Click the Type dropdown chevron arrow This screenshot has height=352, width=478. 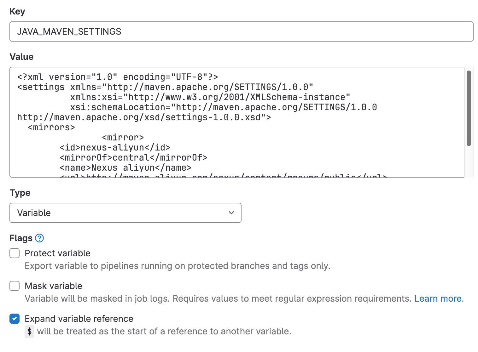click(x=231, y=213)
